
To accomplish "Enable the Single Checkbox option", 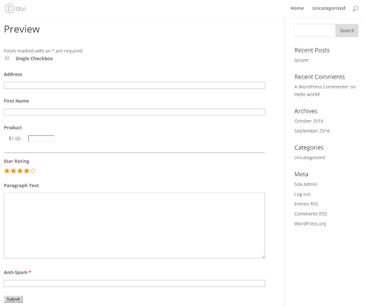I will (7, 59).
